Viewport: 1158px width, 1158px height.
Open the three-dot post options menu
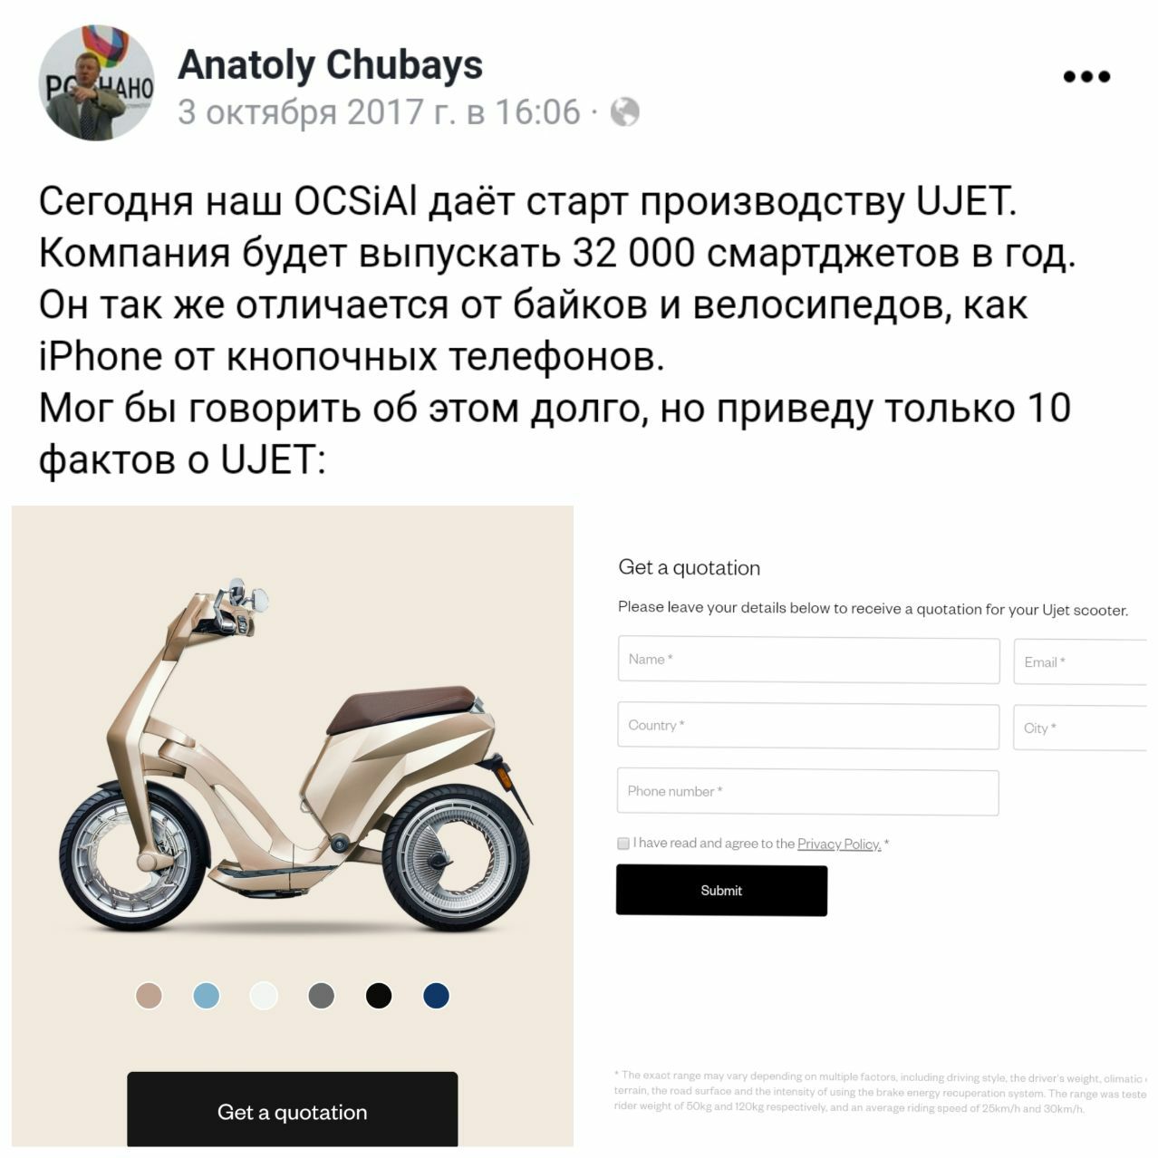pyautogui.click(x=1086, y=77)
